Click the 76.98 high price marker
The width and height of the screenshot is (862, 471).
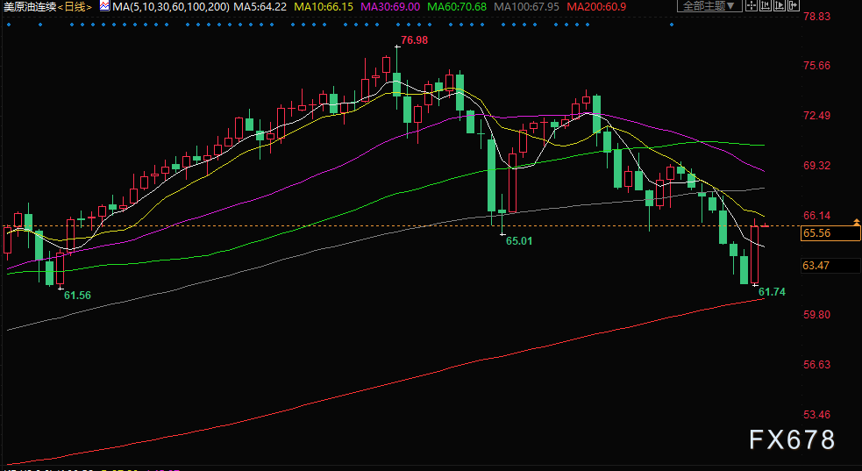tap(414, 40)
